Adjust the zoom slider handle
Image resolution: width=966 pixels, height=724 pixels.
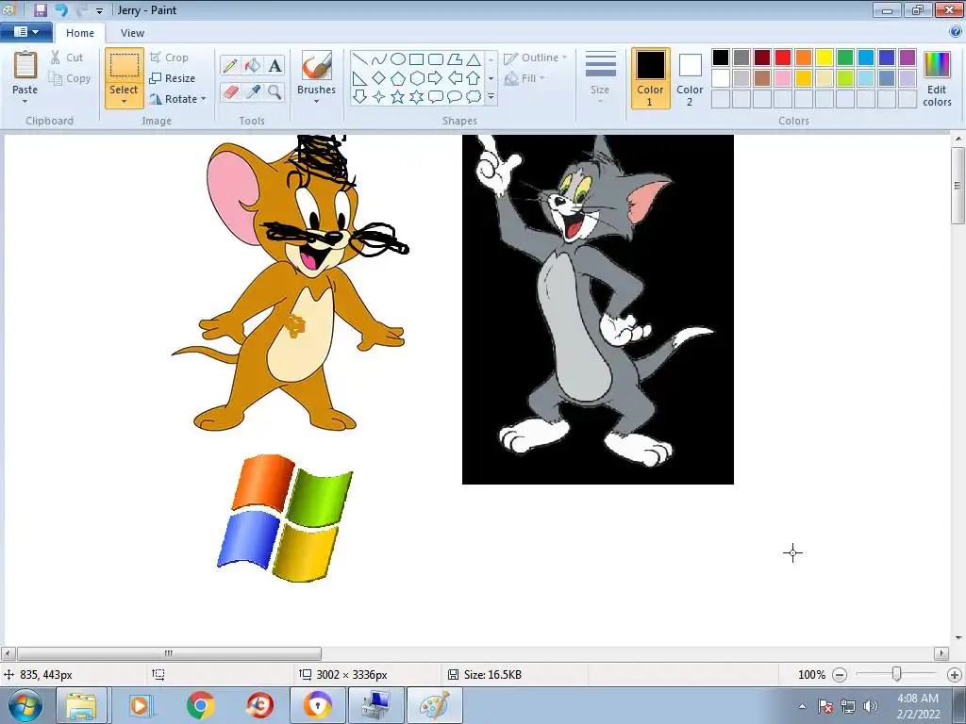tap(897, 675)
